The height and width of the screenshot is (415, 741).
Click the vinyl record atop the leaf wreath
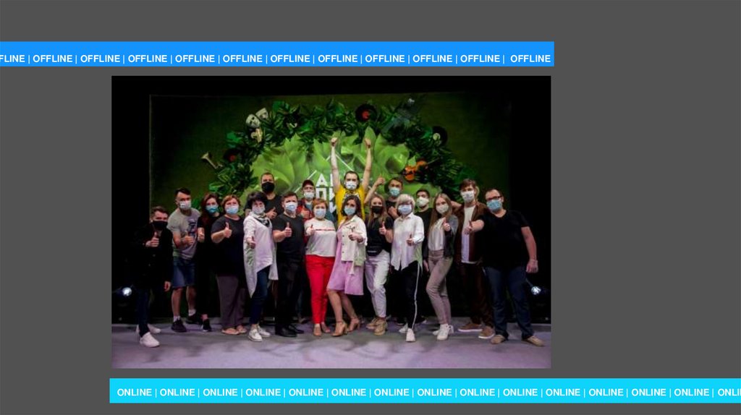pyautogui.click(x=365, y=113)
